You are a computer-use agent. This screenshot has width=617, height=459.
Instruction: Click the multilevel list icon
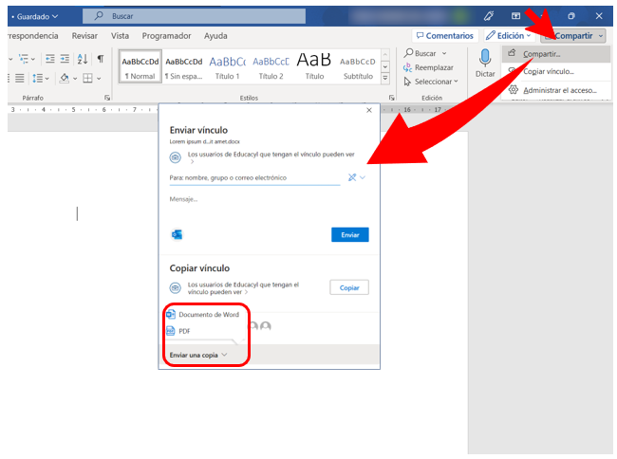click(x=24, y=59)
